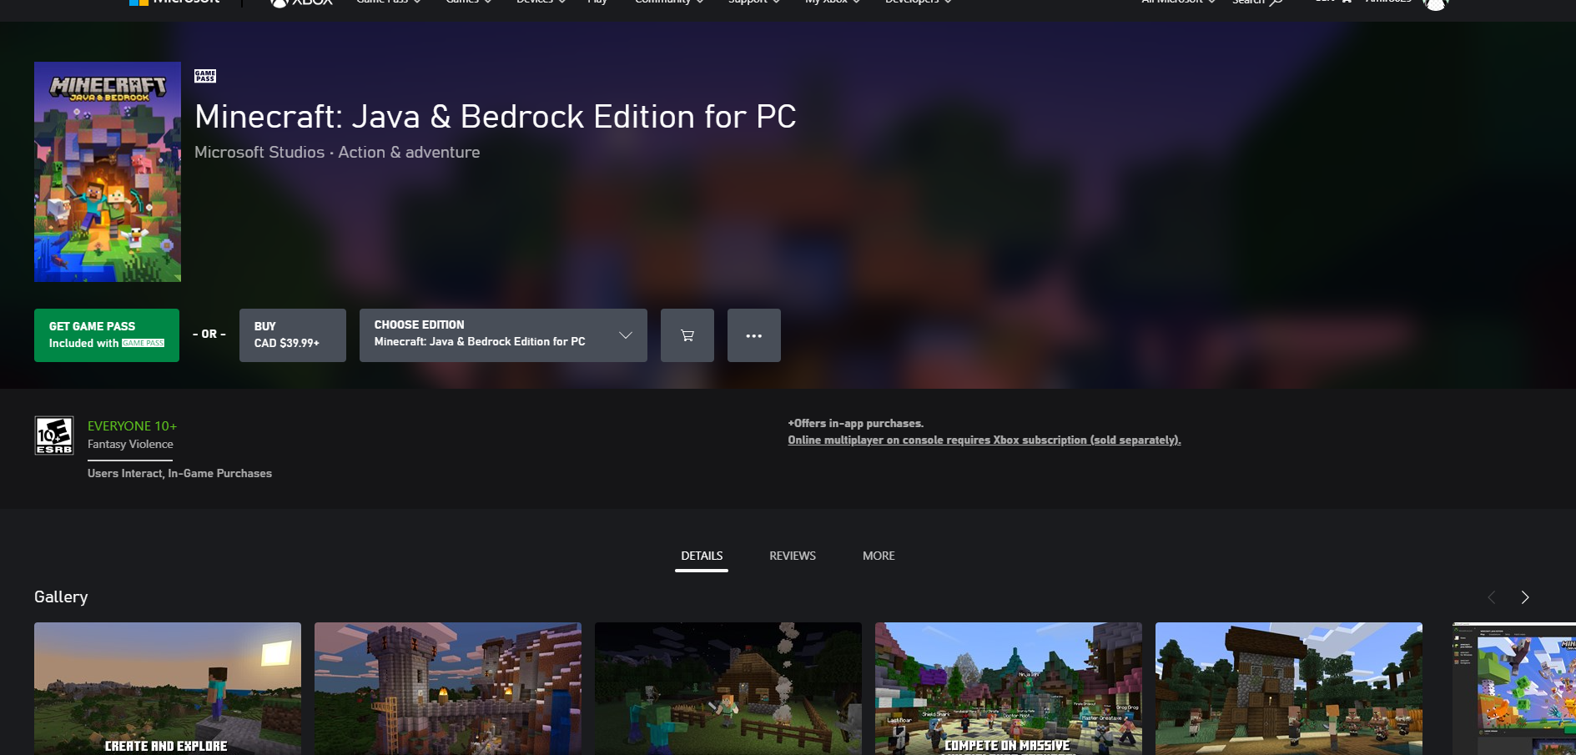This screenshot has height=755, width=1576.
Task: Switch to the More tab
Action: (x=879, y=556)
